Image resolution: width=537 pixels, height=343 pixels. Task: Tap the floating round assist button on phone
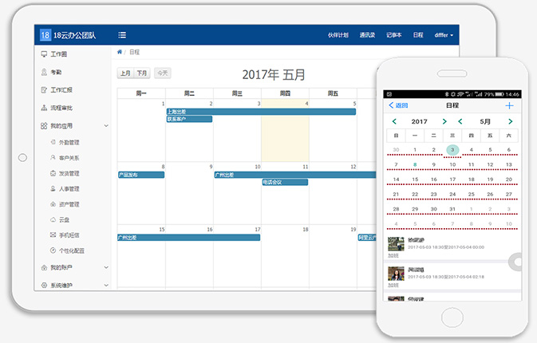(515, 262)
